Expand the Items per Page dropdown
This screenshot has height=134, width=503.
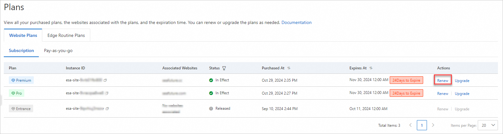tap(488, 125)
